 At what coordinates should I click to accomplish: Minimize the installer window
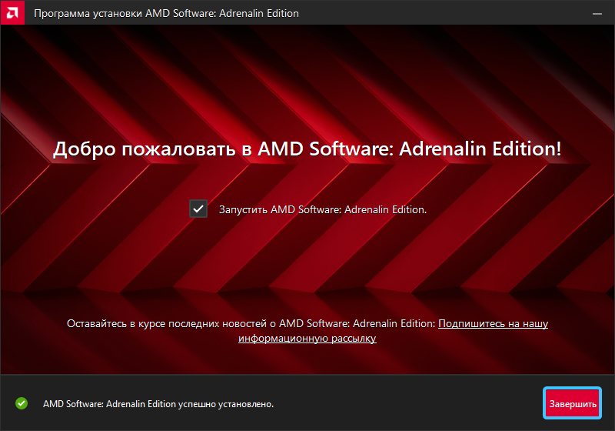point(597,13)
